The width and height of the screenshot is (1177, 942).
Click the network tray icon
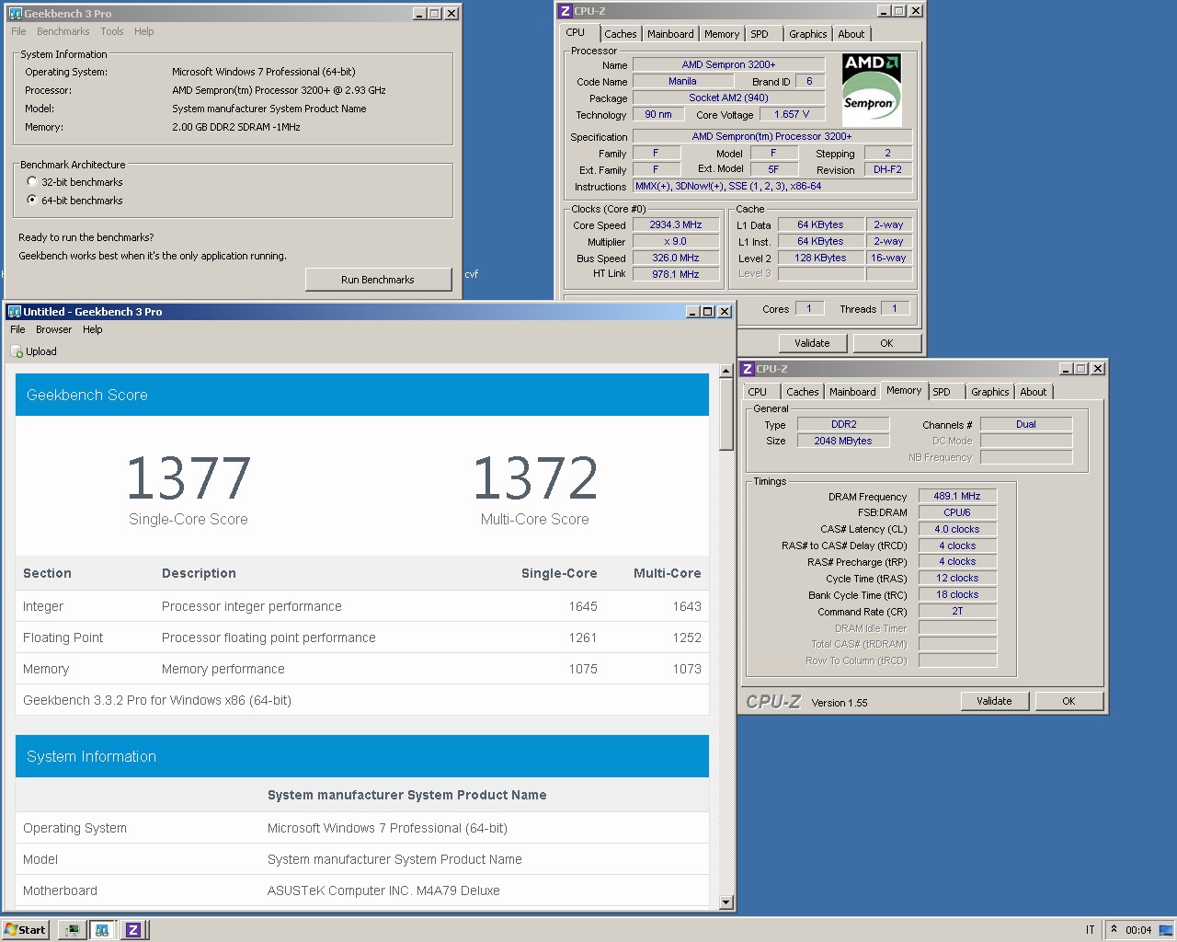click(x=1166, y=929)
